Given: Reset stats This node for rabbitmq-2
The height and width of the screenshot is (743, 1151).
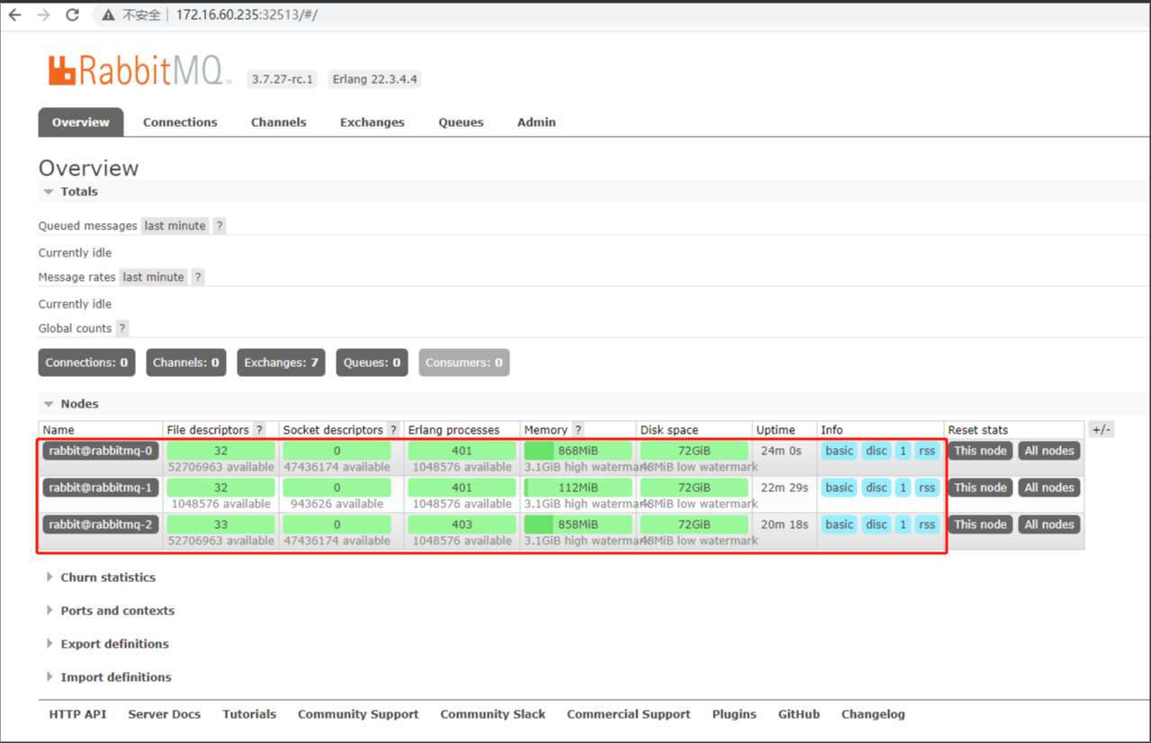Looking at the screenshot, I should [981, 524].
